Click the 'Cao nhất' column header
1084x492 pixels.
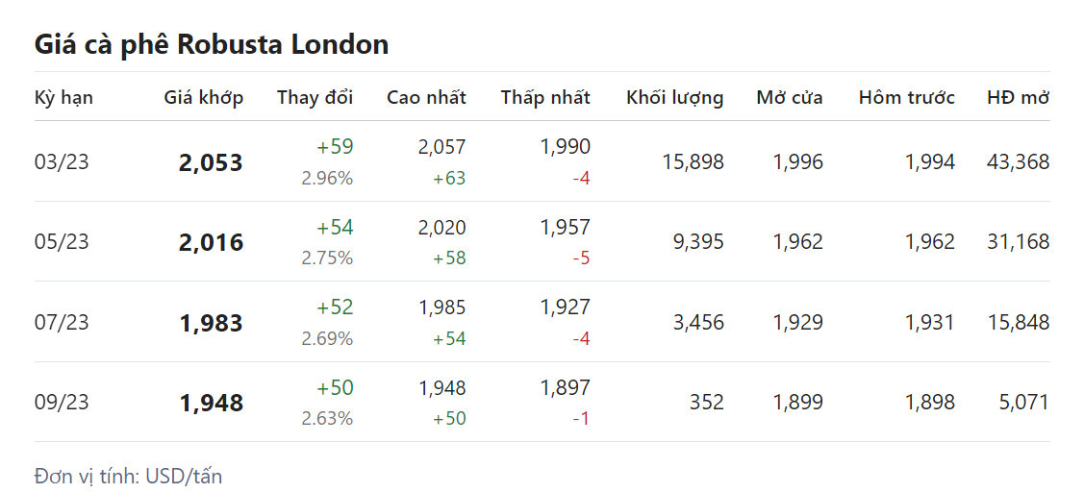pyautogui.click(x=426, y=97)
